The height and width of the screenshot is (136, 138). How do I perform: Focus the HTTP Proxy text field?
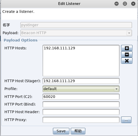point(81,120)
